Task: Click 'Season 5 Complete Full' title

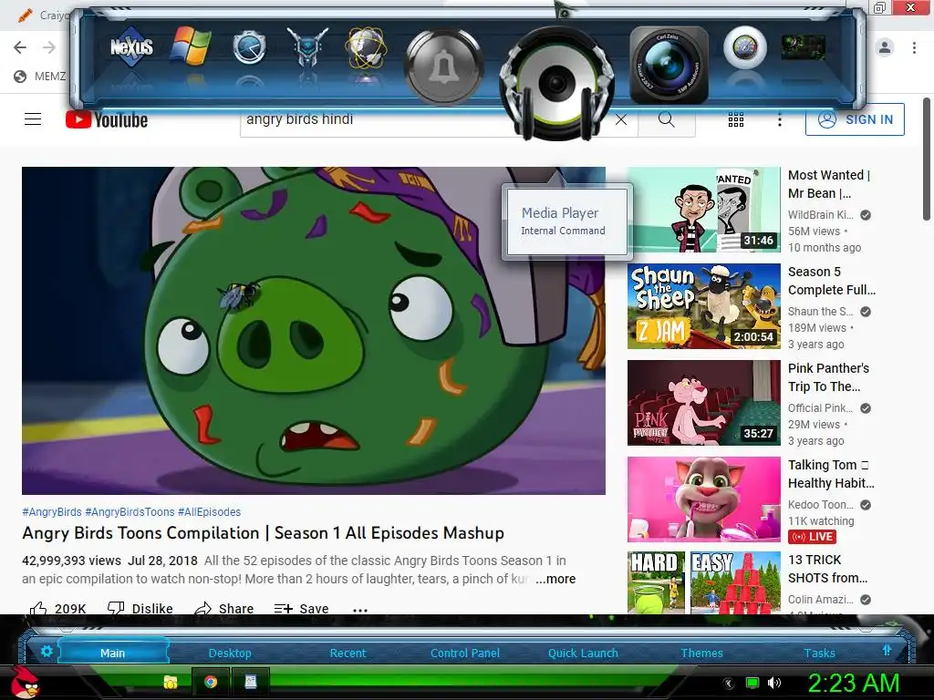Action: [832, 281]
